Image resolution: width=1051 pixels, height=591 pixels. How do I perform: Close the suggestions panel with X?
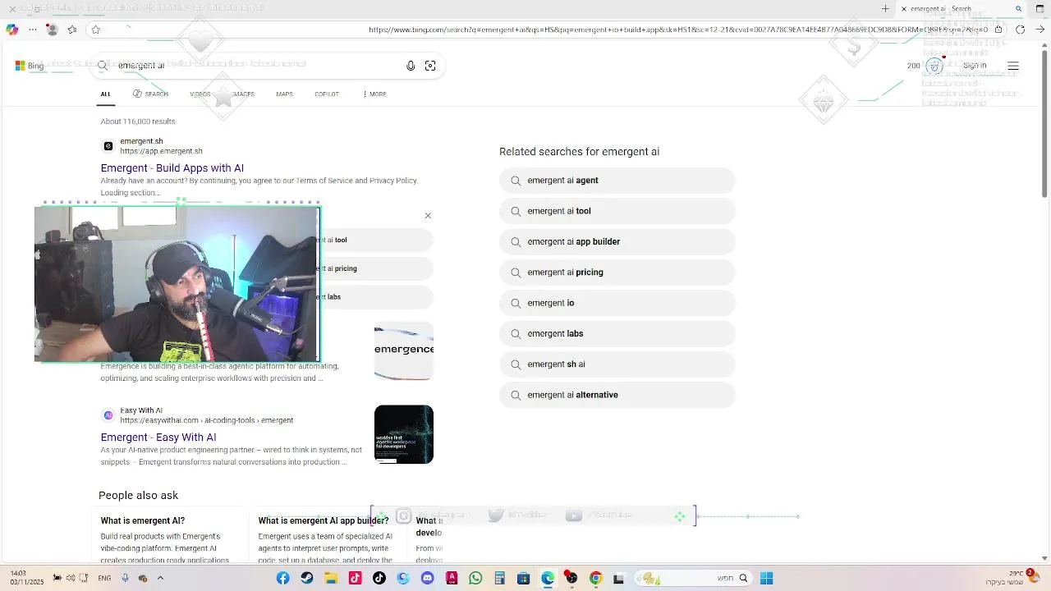pyautogui.click(x=428, y=216)
